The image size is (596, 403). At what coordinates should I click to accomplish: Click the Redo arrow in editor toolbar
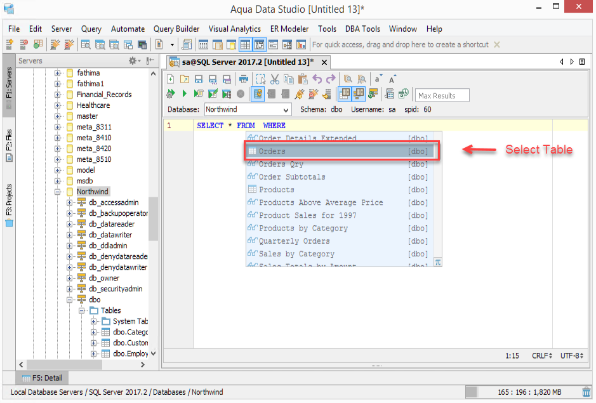point(331,79)
